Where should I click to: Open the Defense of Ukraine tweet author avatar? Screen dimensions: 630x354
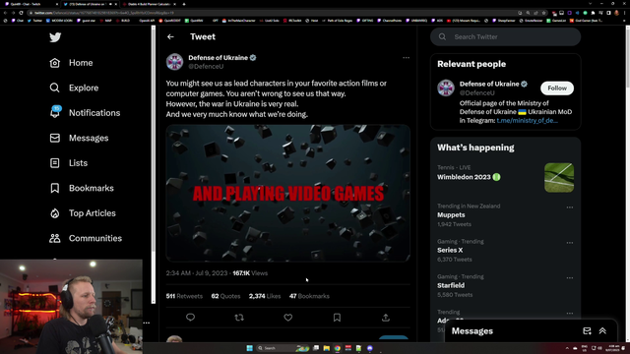tap(175, 62)
